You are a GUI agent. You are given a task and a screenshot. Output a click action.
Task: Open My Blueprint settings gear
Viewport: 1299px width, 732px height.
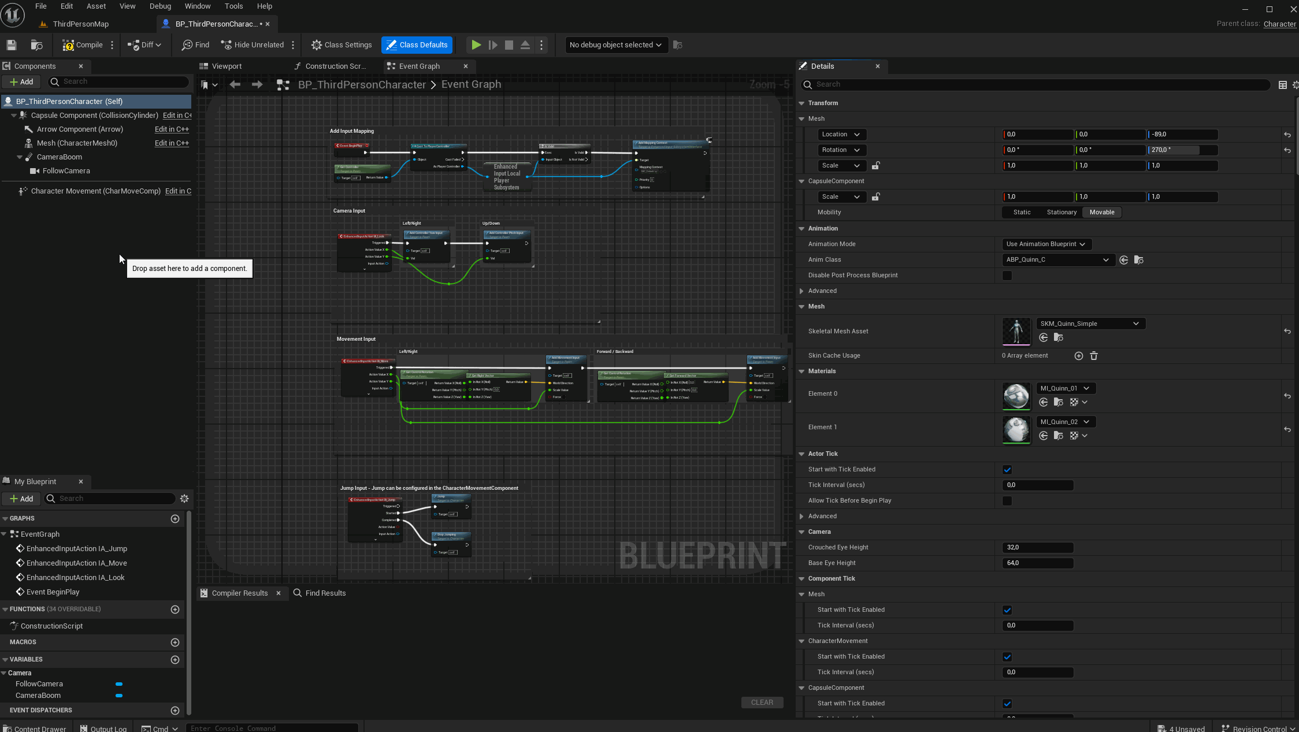184,499
